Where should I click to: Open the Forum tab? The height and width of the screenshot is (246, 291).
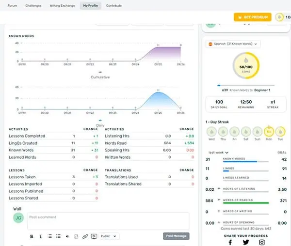[x=12, y=5]
